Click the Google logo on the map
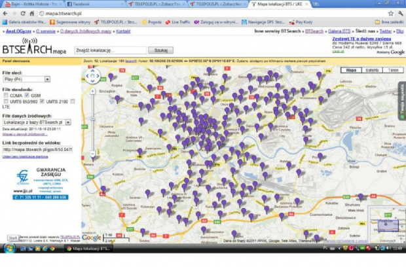 (91, 238)
